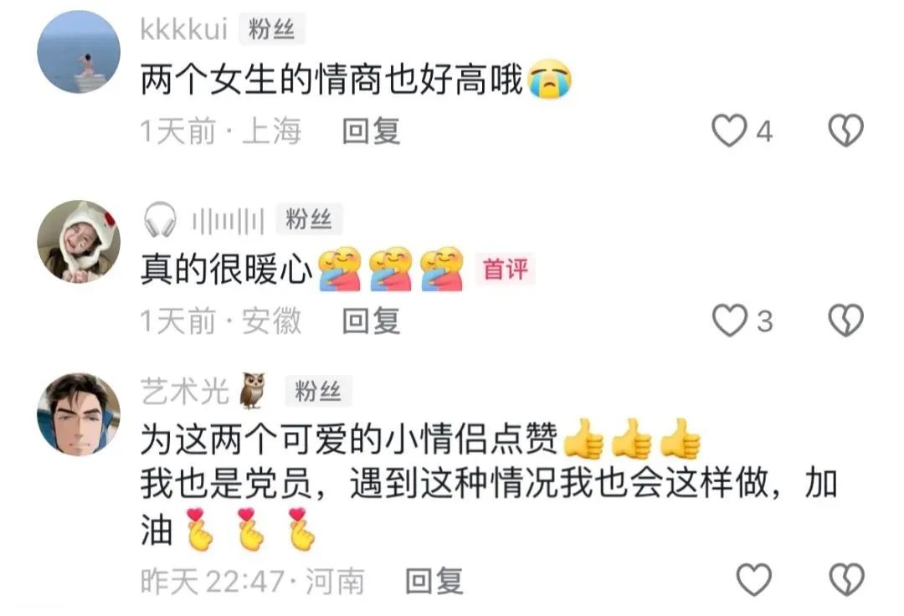Screen dimensions: 904x616
Task: Reply to the comment from 安徽
Action: [x=371, y=321]
